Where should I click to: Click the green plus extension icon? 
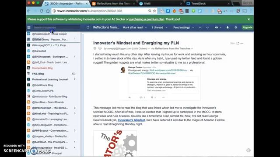(x=193, y=11)
